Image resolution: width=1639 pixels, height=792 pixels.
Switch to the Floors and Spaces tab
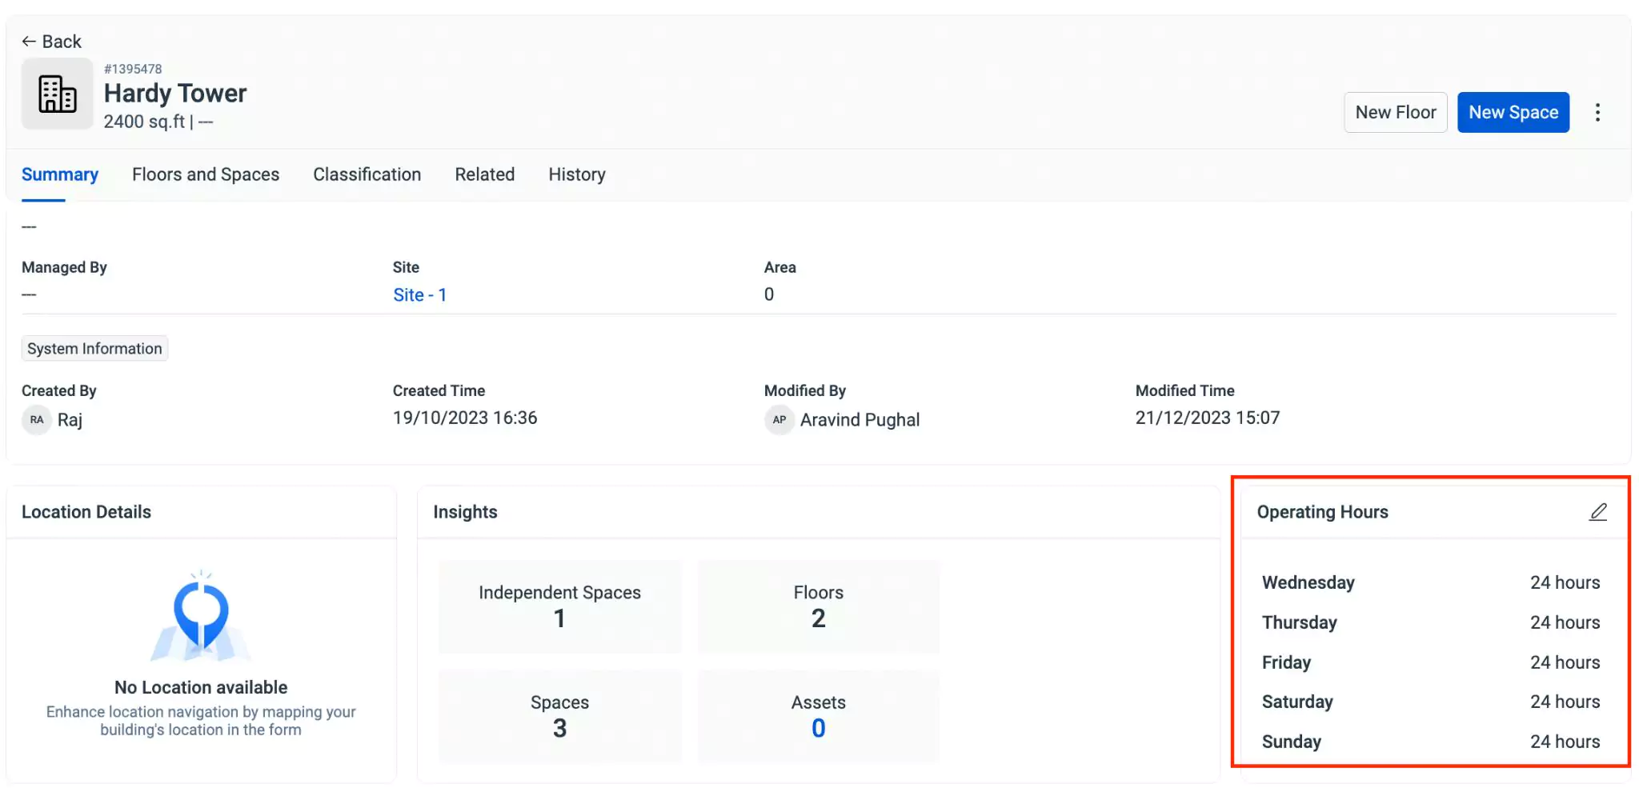tap(206, 174)
